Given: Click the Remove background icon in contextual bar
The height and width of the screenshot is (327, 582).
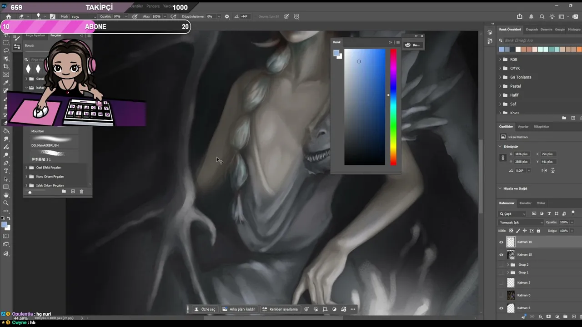Looking at the screenshot, I should coord(225,309).
